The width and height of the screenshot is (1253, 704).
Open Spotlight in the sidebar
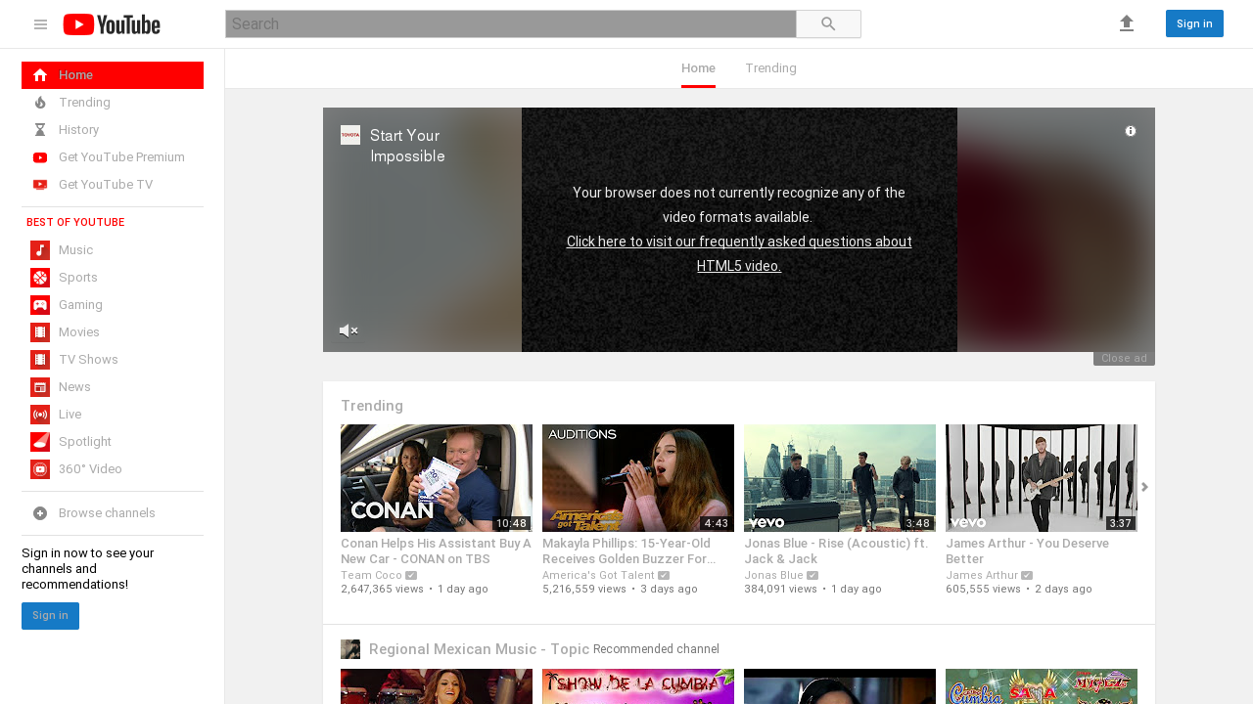point(113,442)
